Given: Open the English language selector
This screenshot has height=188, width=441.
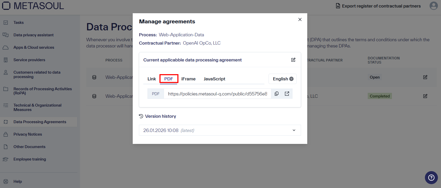Looking at the screenshot, I should [x=282, y=79].
